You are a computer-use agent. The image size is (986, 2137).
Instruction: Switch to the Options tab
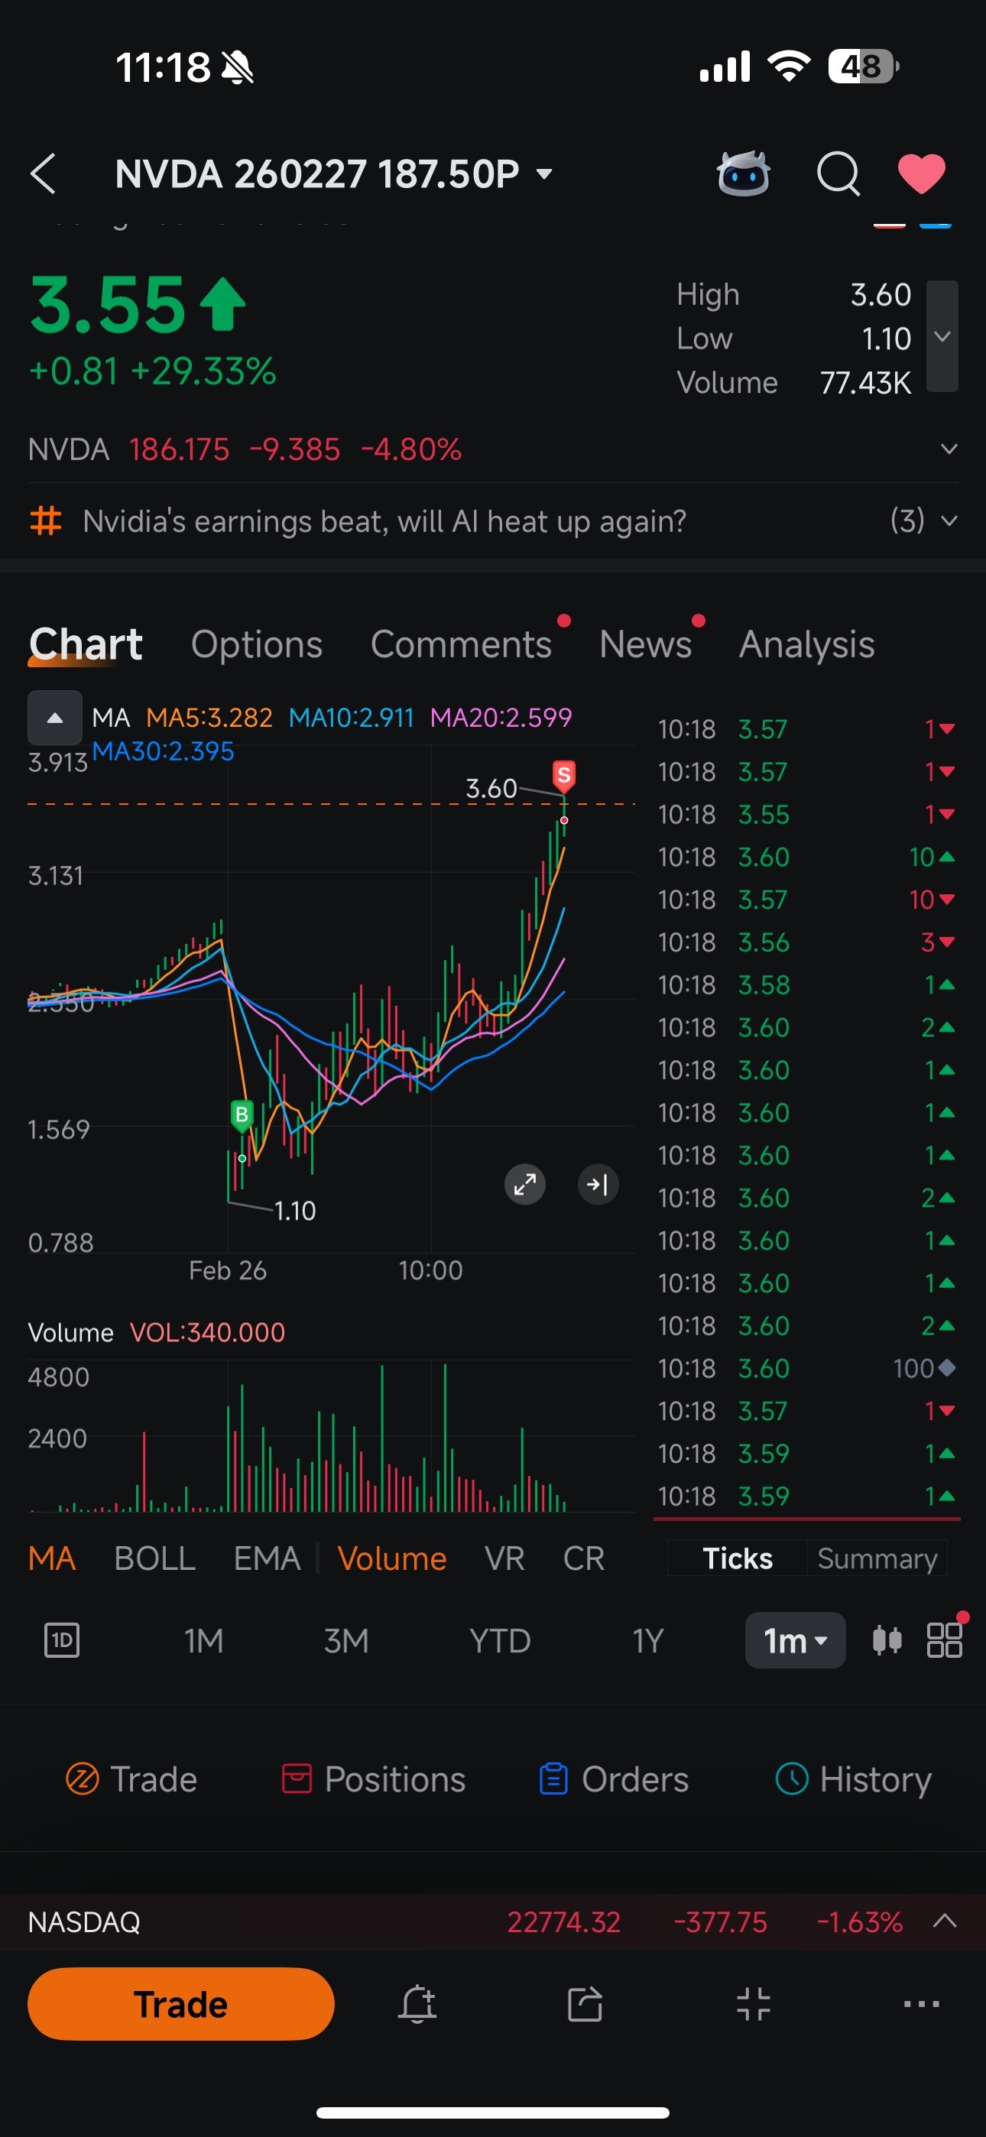pos(257,644)
